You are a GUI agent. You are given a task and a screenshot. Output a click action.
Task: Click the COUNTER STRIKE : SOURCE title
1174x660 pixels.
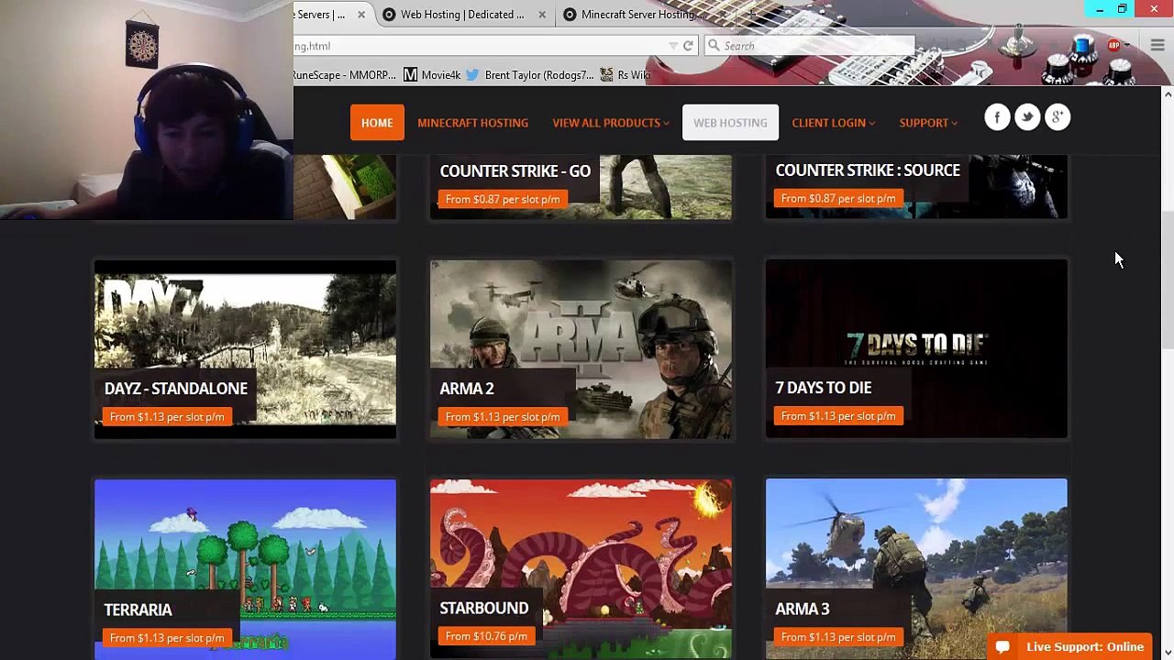point(868,170)
